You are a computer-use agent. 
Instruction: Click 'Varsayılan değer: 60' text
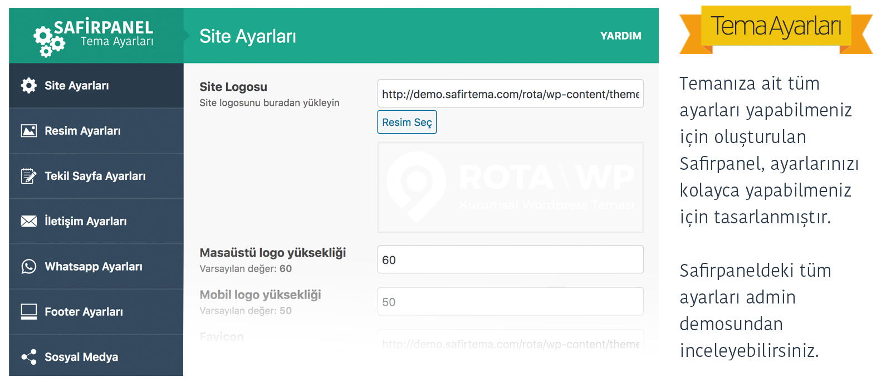[246, 268]
